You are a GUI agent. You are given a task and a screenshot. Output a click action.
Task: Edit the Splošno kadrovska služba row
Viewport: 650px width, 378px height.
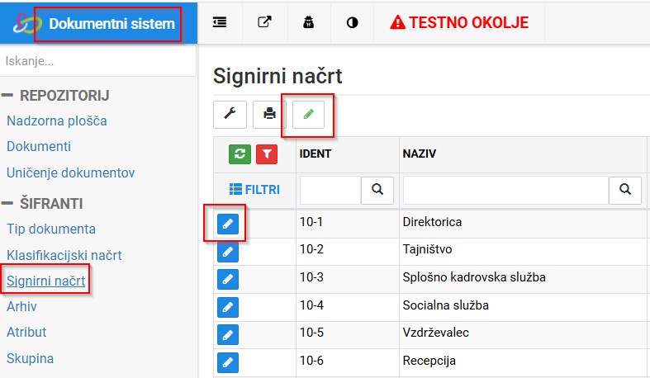click(228, 280)
